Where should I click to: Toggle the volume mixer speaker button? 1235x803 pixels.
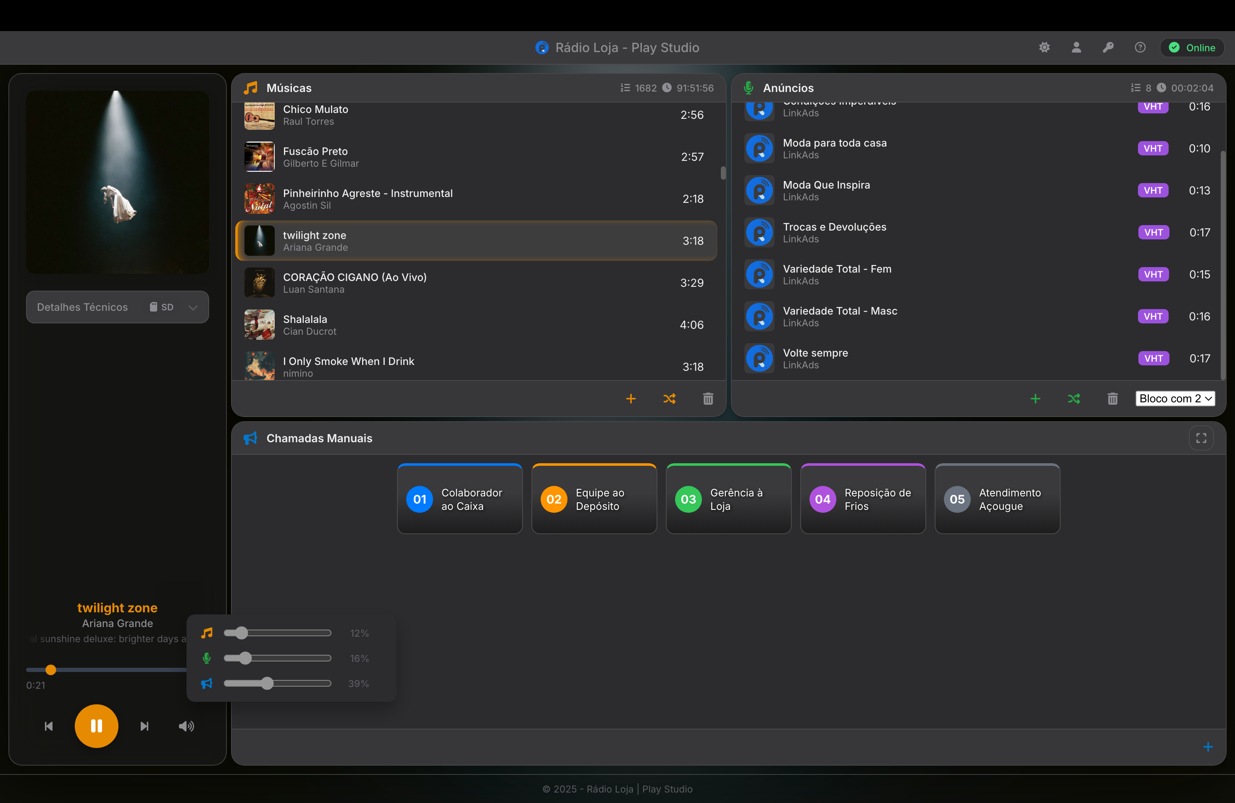tap(186, 726)
